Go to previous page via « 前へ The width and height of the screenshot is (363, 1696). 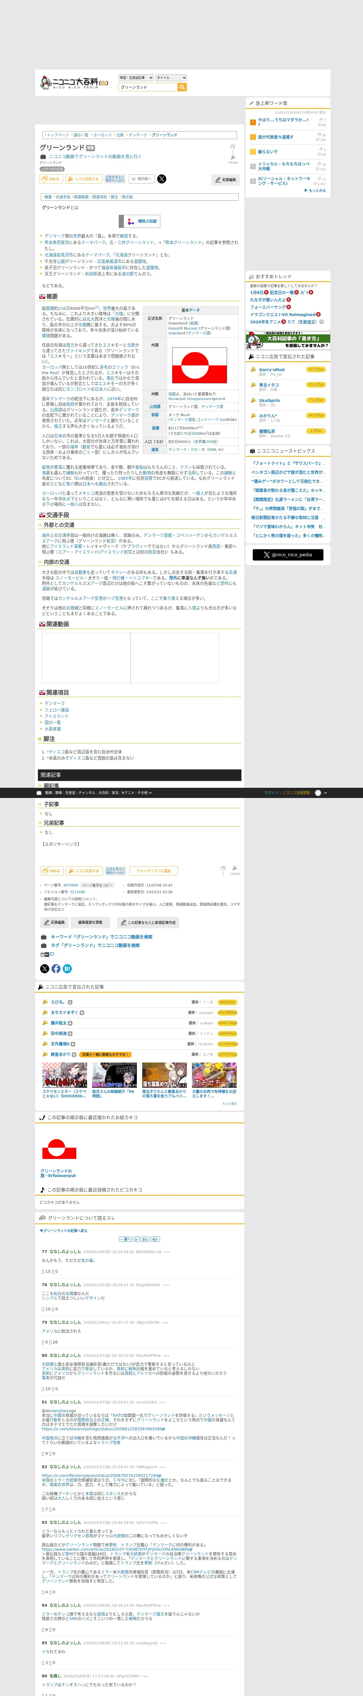[125, 1239]
